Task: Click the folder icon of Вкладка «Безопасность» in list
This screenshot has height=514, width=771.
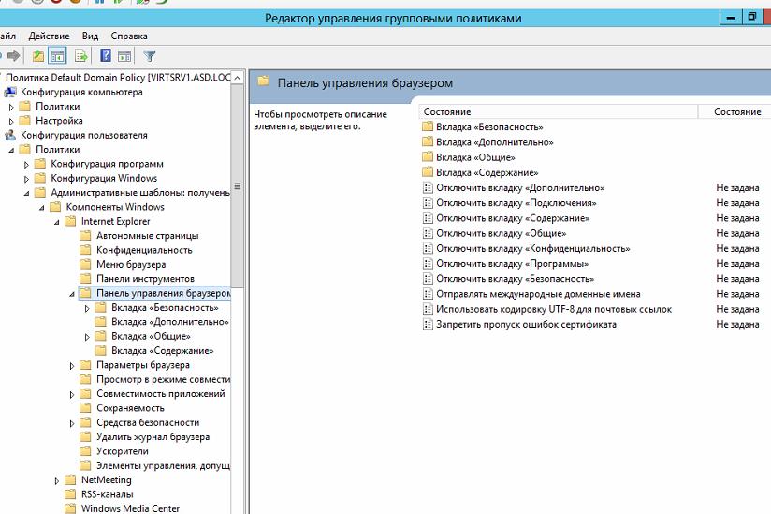Action: [428, 127]
